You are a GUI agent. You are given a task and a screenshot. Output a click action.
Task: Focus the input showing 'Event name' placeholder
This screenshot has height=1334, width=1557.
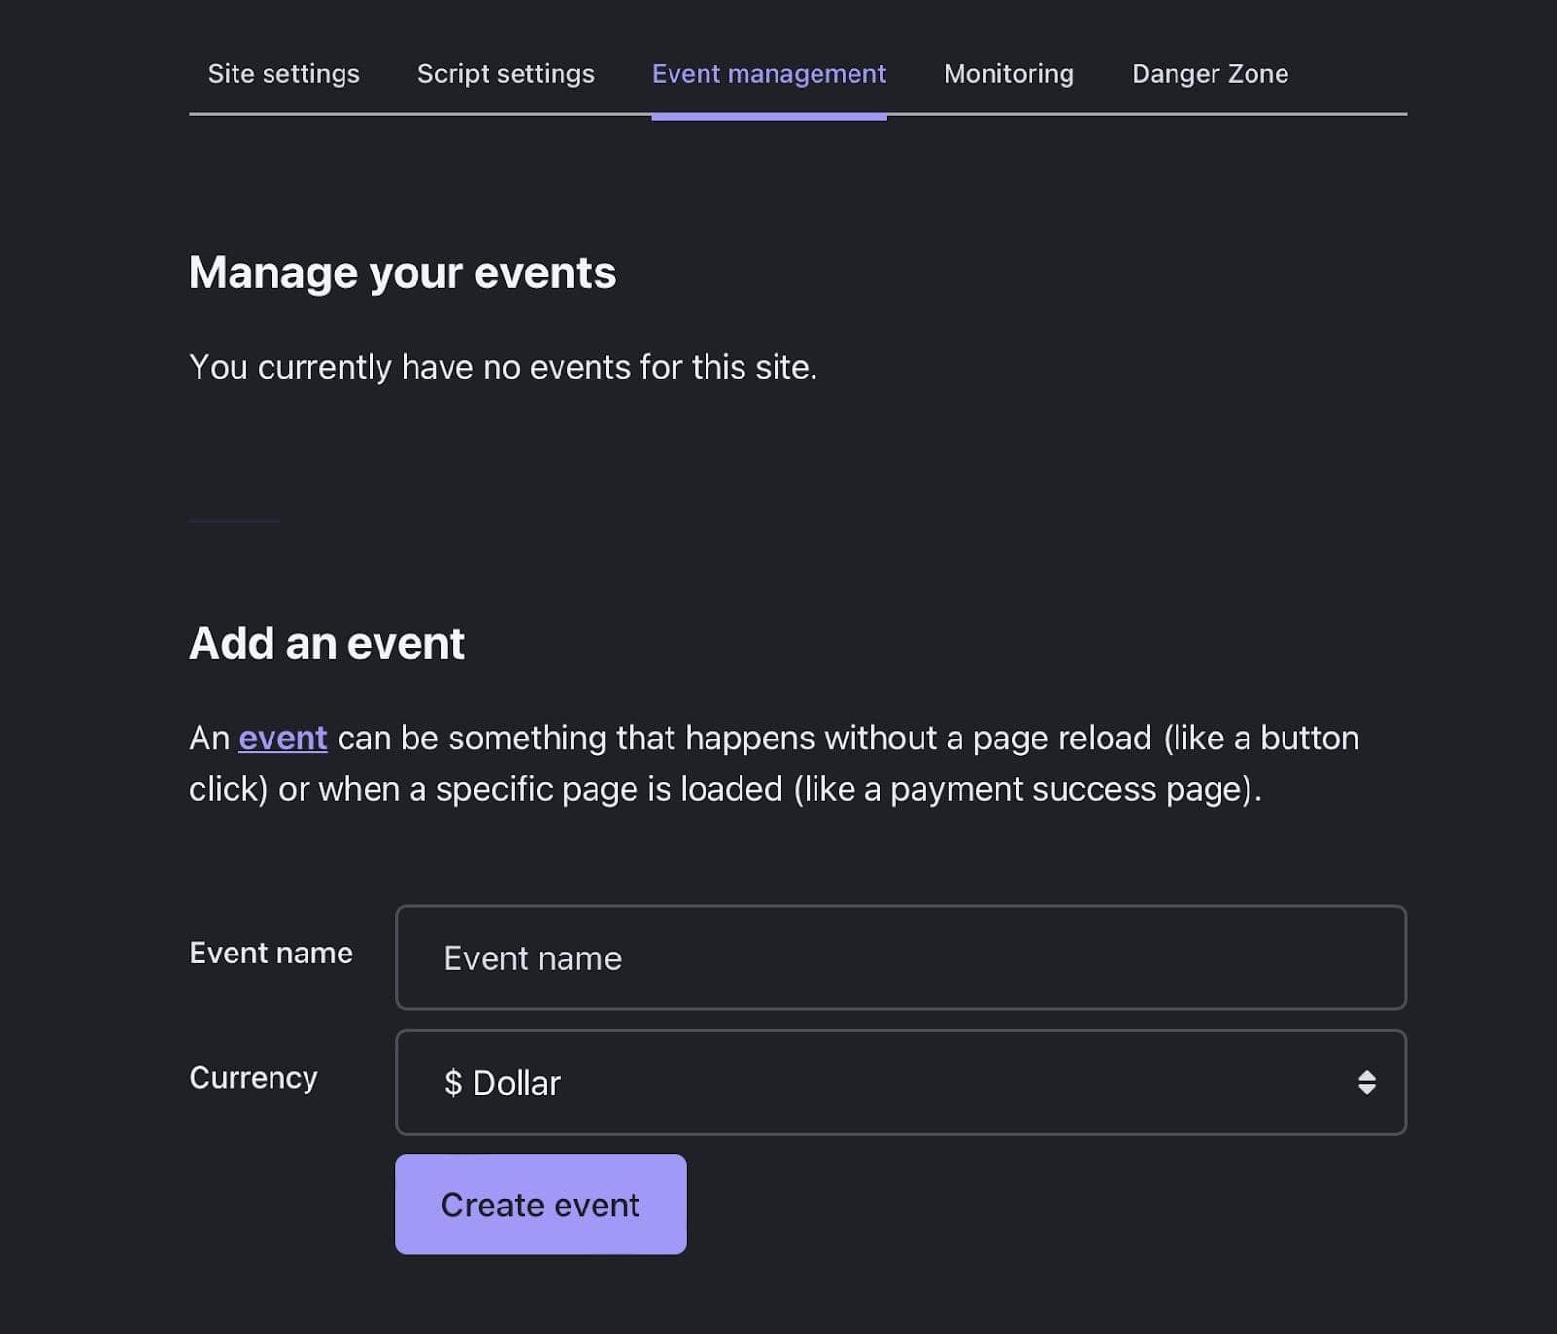click(x=899, y=957)
